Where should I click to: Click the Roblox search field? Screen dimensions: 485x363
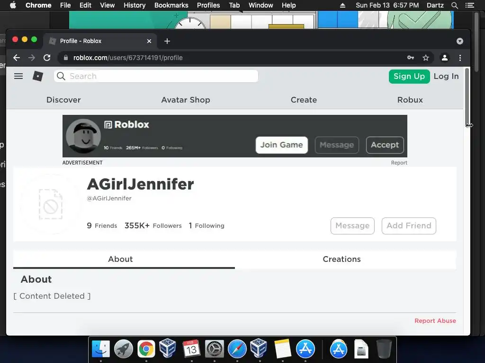(x=156, y=76)
